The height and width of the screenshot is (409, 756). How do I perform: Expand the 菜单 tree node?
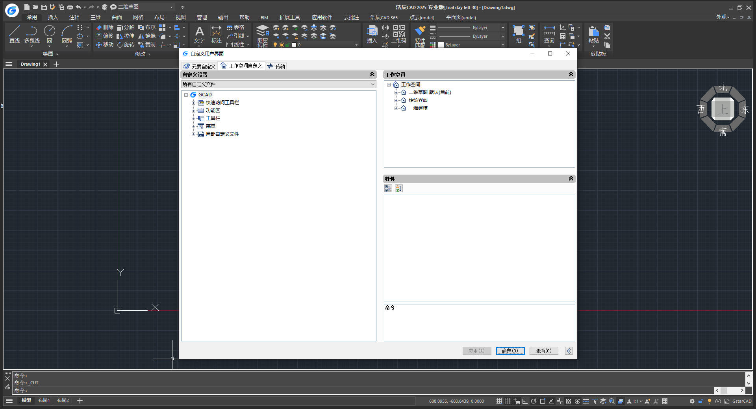pos(193,126)
